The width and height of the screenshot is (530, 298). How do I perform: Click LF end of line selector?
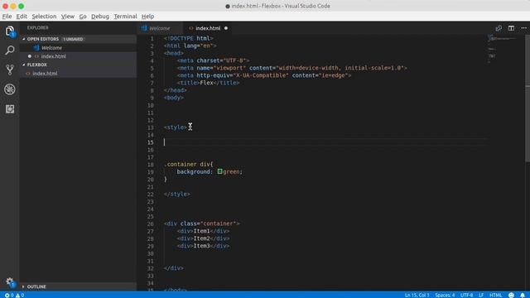pos(481,295)
